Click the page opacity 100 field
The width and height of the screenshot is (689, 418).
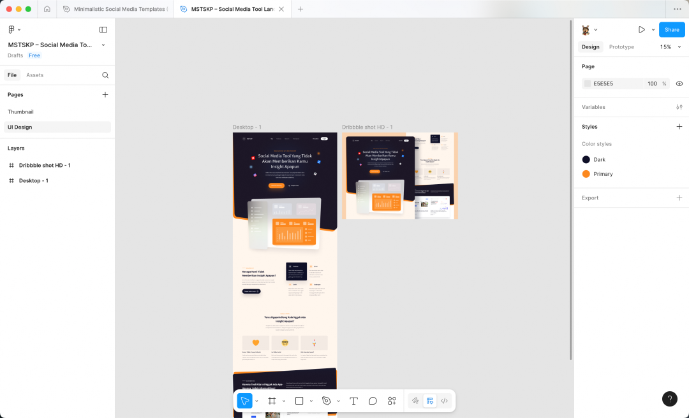(x=652, y=83)
